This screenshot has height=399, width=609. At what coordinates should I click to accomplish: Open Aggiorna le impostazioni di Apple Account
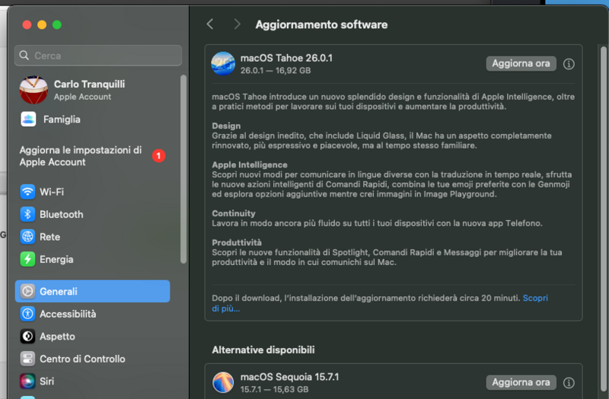[92, 156]
